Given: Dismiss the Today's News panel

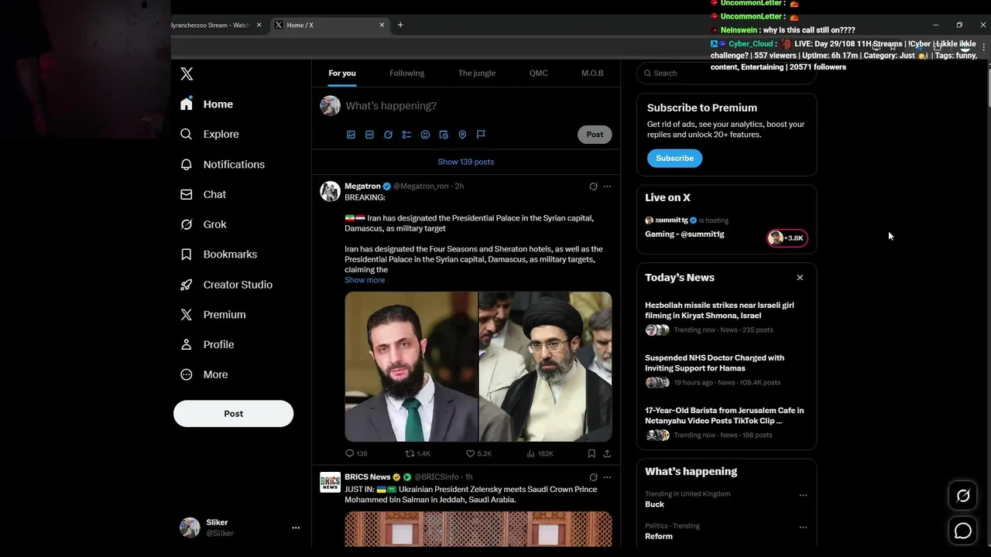Looking at the screenshot, I should [800, 278].
